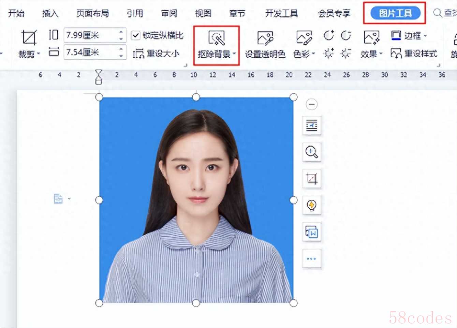Expand the Border (边框) dropdown arrow
The height and width of the screenshot is (328, 457).
tap(425, 35)
